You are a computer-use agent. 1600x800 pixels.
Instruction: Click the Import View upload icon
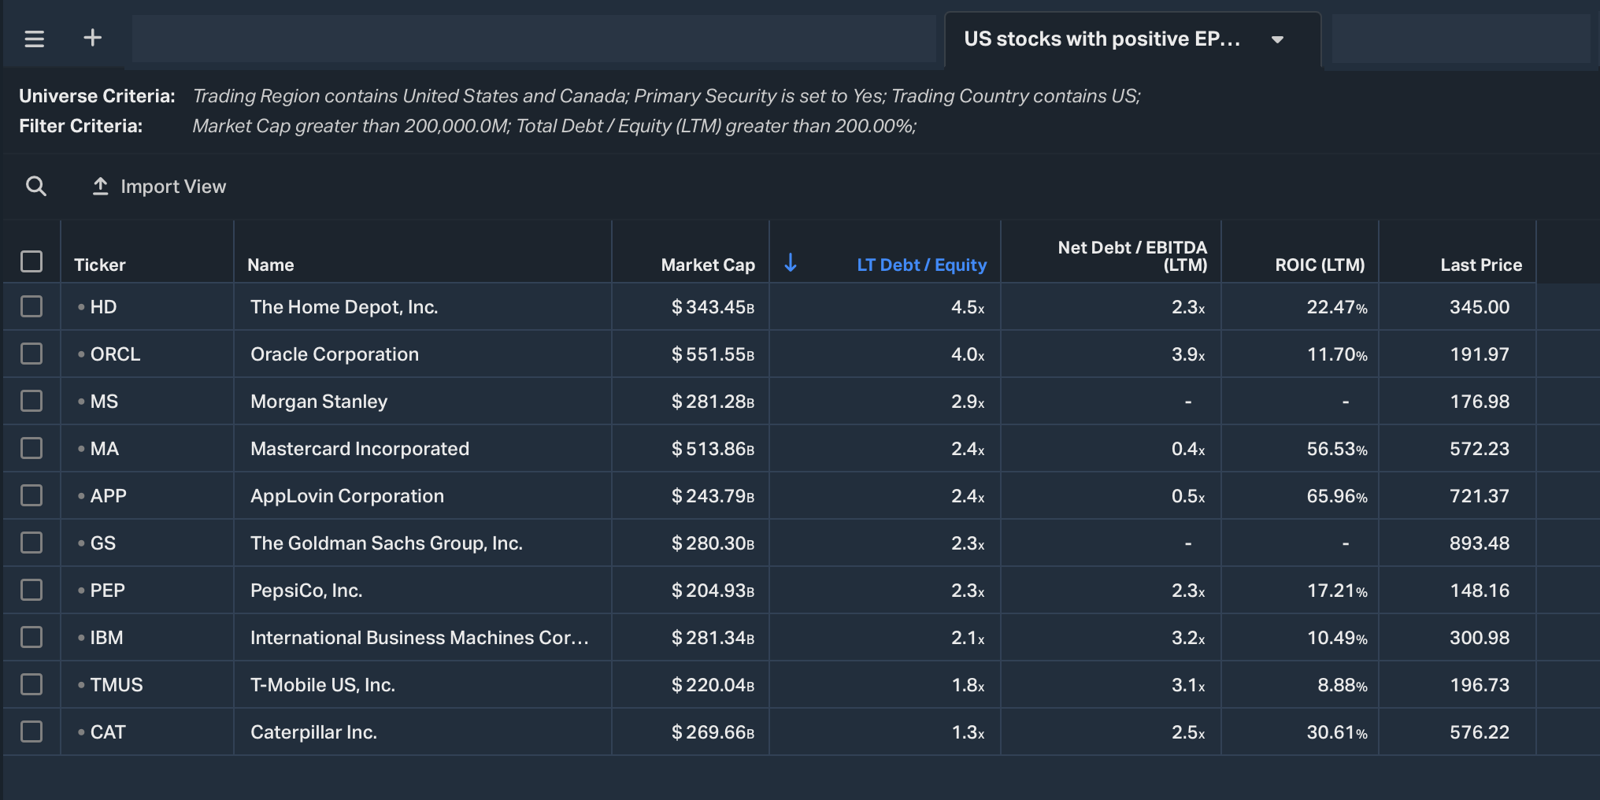coord(100,187)
